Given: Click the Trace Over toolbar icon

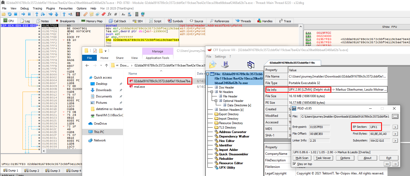Looking at the screenshot, I should tap(57, 14).
